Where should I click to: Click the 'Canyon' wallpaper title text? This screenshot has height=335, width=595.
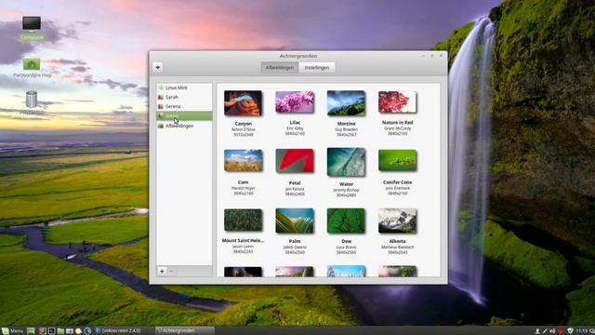coord(244,124)
